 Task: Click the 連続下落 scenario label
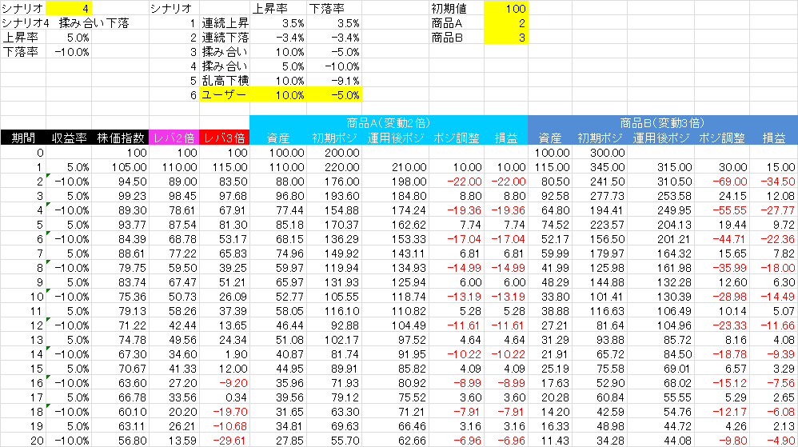click(225, 37)
